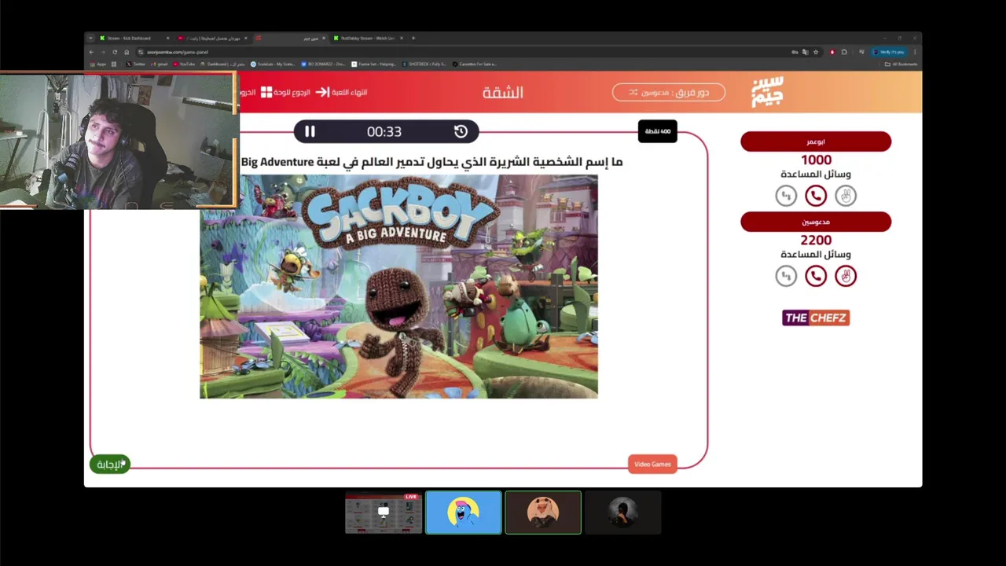
Task: Open The Chefz sponsor logo
Action: 816,318
